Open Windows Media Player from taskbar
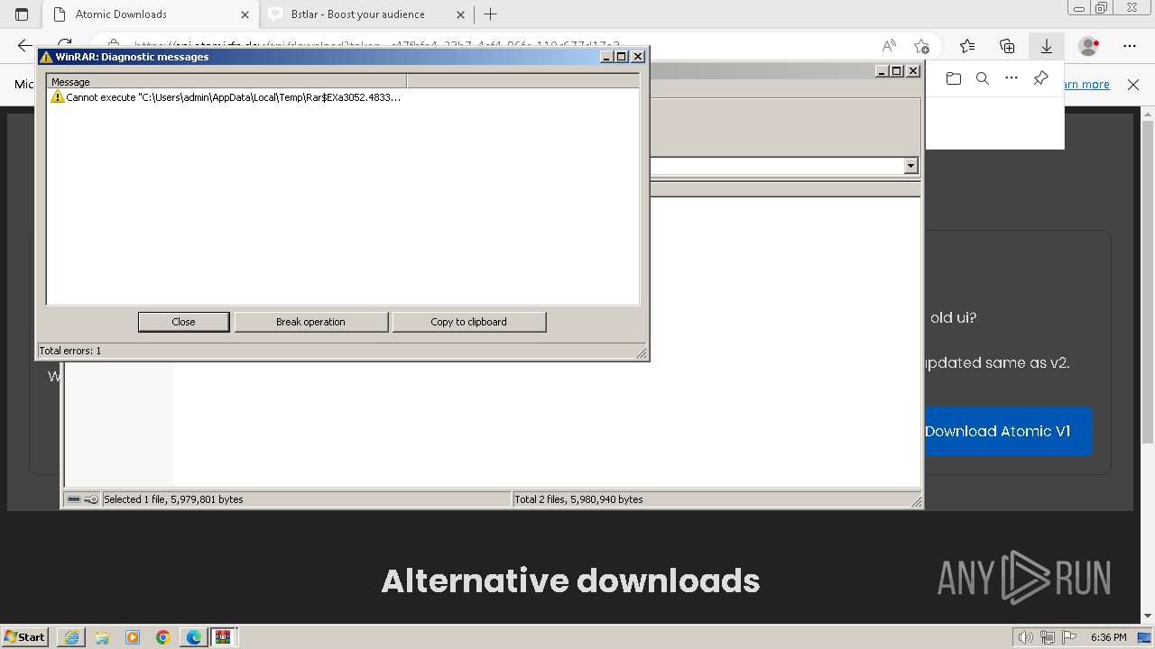Viewport: 1155px width, 649px height. [x=133, y=637]
